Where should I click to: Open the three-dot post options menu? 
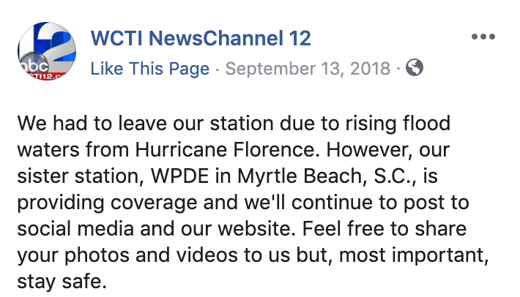point(483,37)
